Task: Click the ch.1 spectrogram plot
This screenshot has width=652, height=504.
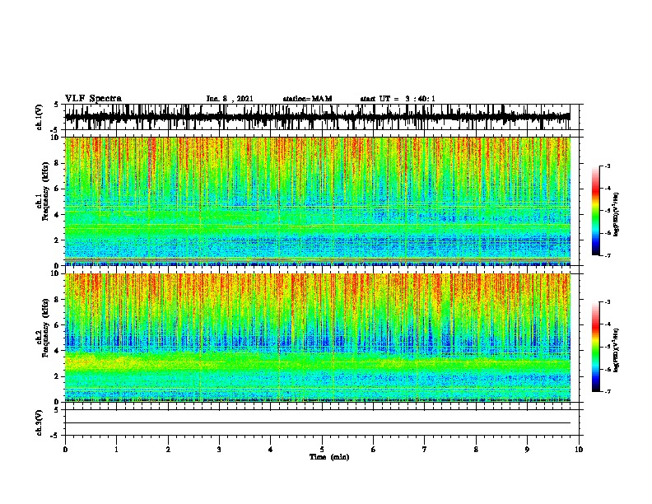Action: point(317,201)
